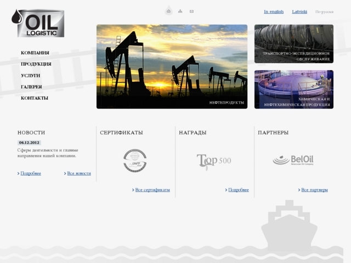Image resolution: width=351 pixels, height=263 pixels.
Task: Open the envelope contact icon
Action: click(x=191, y=12)
